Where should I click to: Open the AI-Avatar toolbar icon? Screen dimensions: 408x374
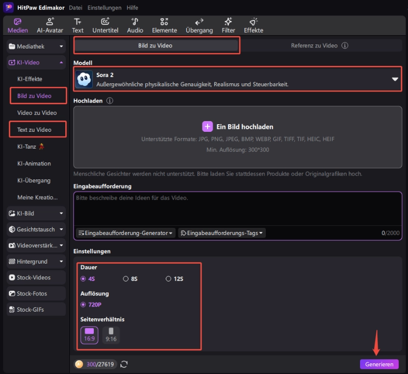(x=50, y=25)
